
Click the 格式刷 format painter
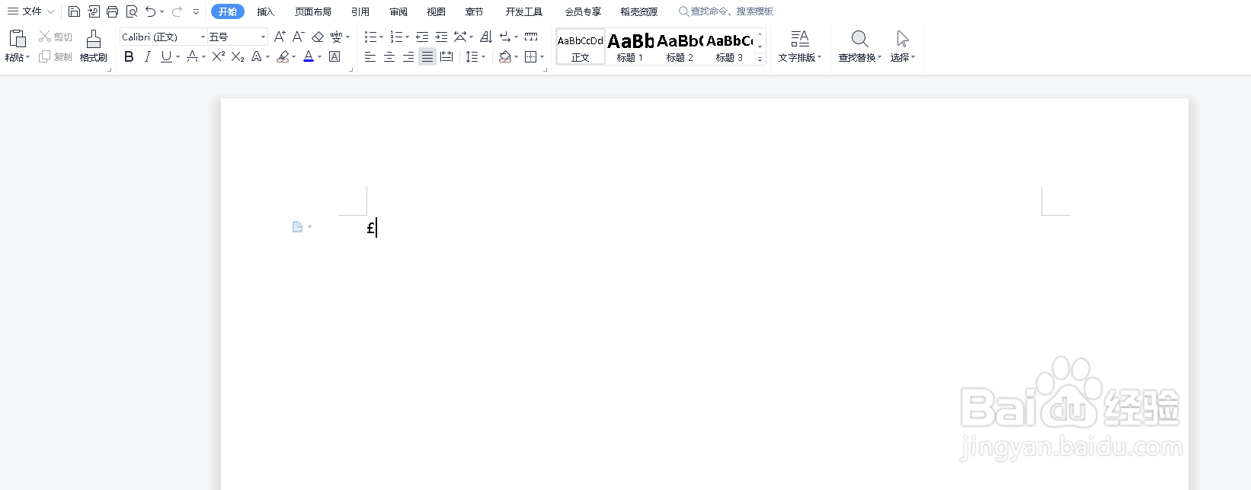[x=94, y=46]
